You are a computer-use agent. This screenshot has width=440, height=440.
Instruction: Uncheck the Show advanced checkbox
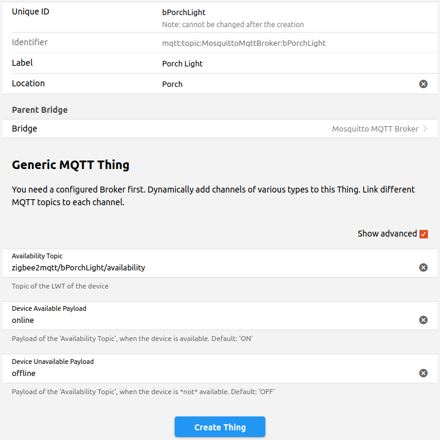[424, 234]
